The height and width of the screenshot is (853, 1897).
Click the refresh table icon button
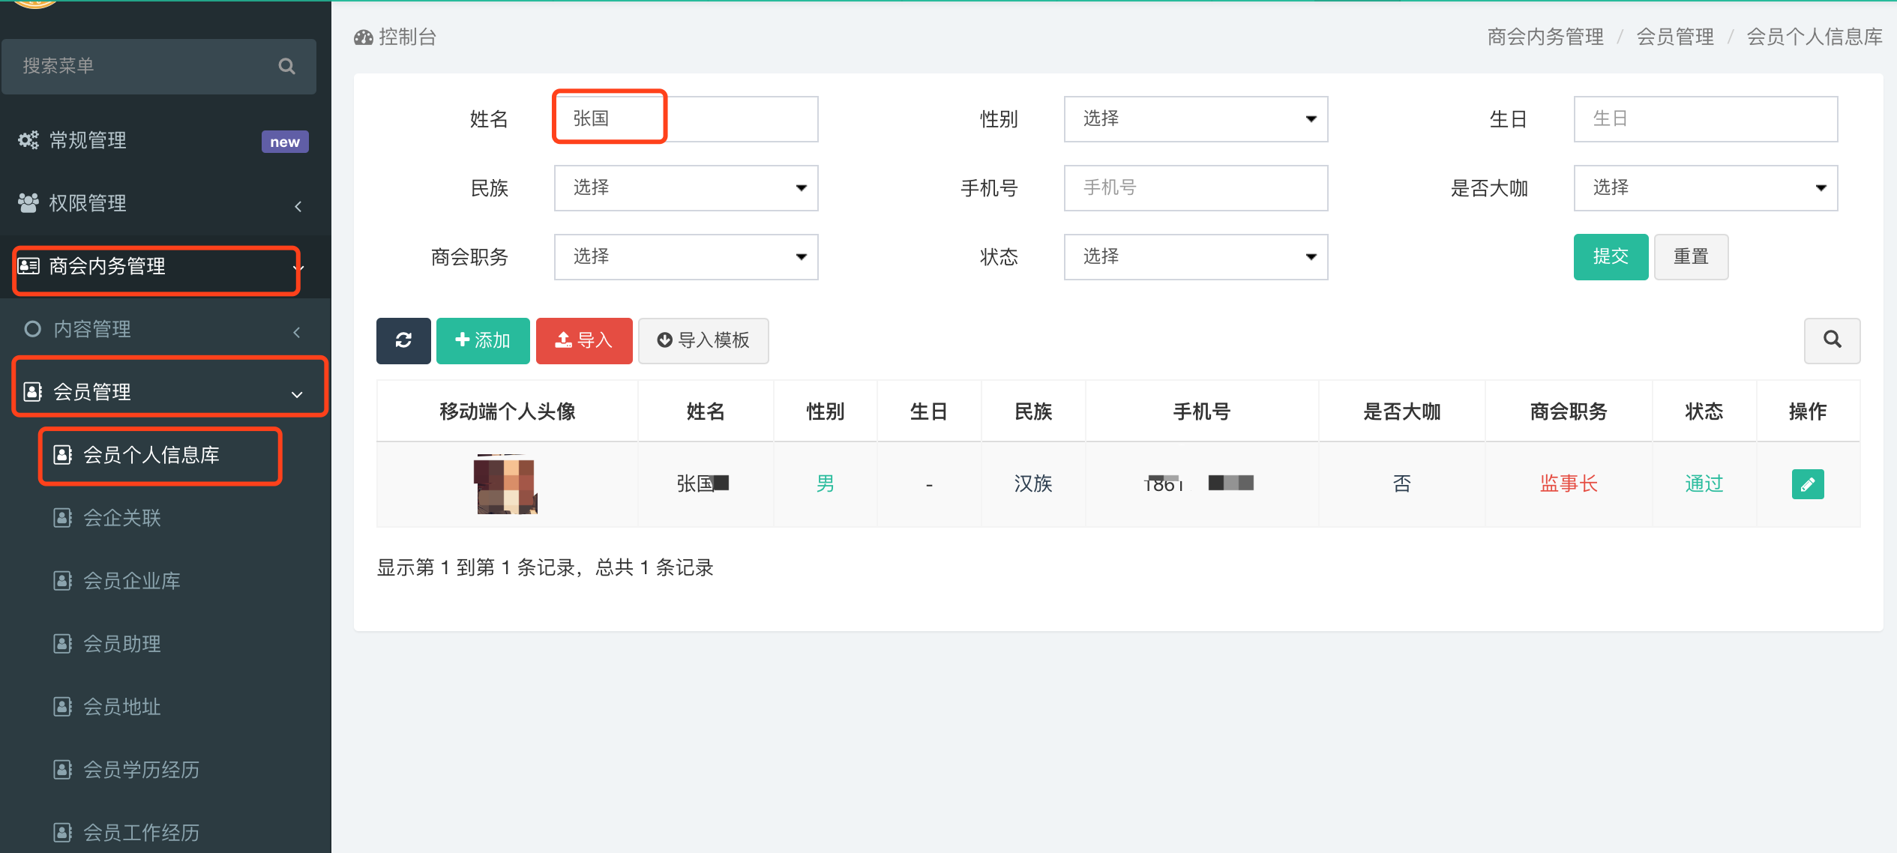(403, 340)
